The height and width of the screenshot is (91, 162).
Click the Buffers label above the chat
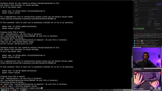(x=159, y=29)
